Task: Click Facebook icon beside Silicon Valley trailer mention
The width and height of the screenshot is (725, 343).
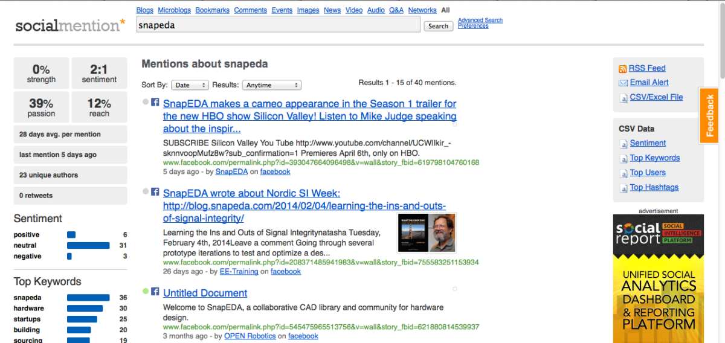Action: (155, 102)
